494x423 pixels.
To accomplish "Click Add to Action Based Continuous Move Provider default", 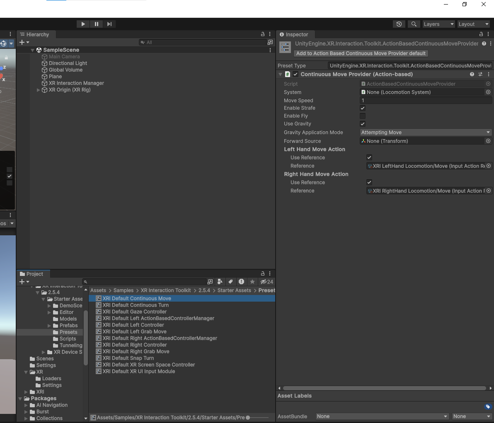I will [361, 53].
